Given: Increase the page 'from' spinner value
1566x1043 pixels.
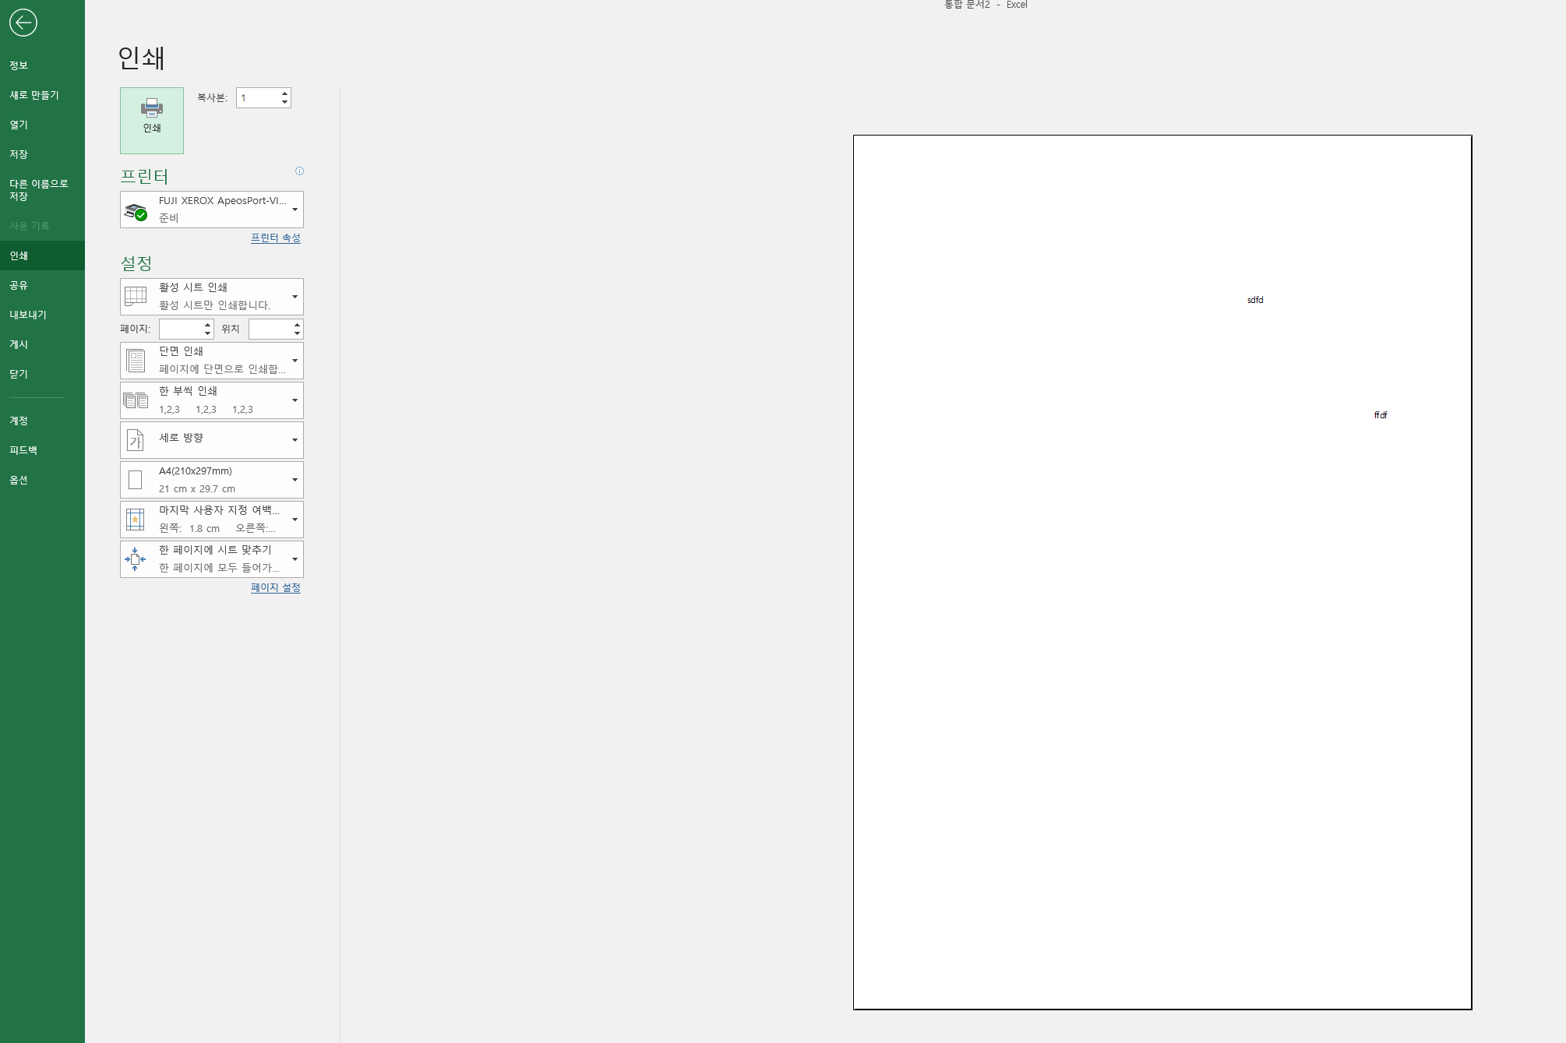Looking at the screenshot, I should [x=207, y=325].
